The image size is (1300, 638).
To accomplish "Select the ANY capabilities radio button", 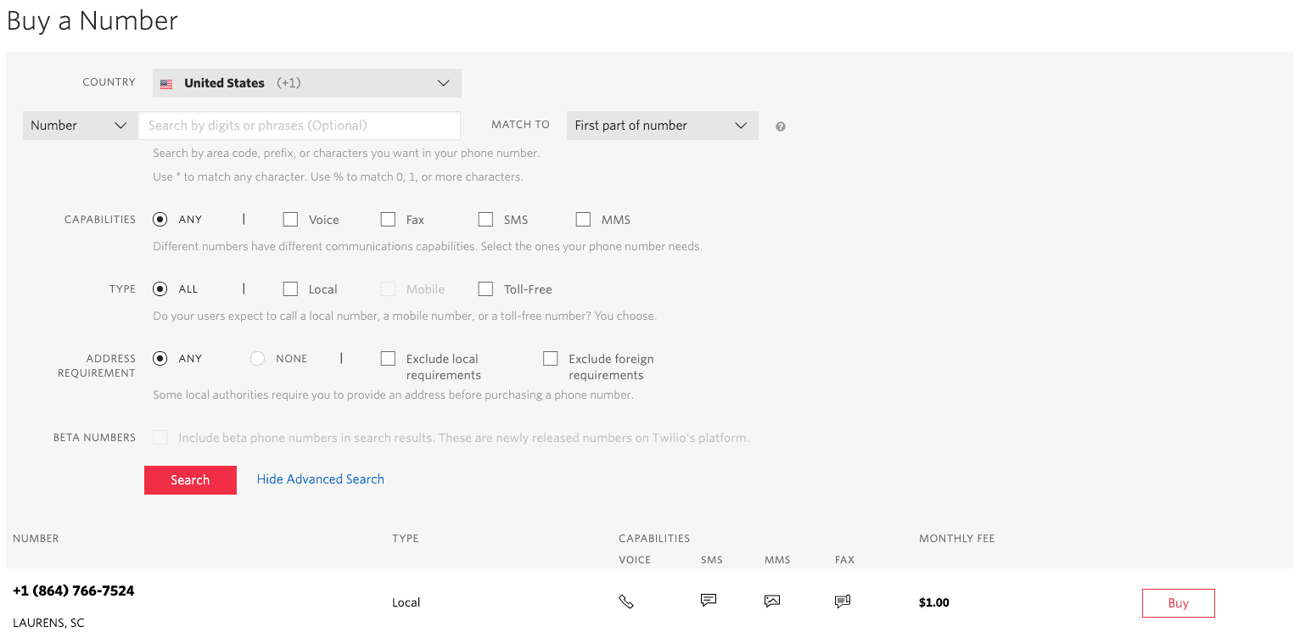I will pyautogui.click(x=160, y=219).
